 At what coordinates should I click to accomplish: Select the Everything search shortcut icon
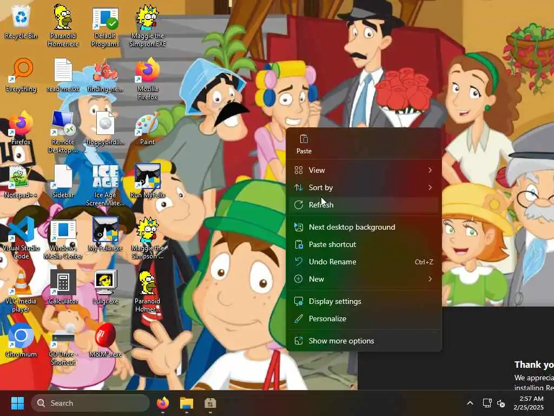pyautogui.click(x=21, y=75)
